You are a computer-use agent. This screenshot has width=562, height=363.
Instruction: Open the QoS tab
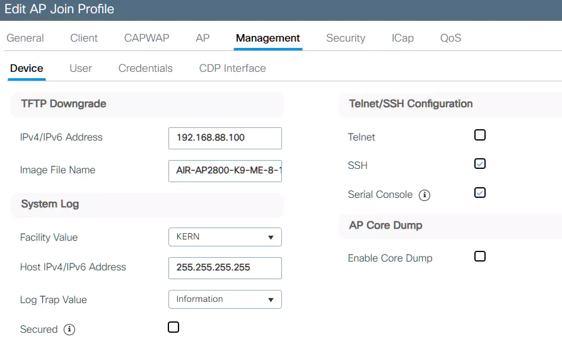coord(450,38)
